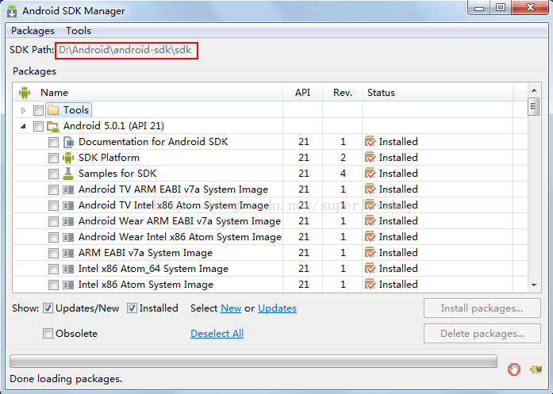553x394 pixels.
Task: Check the Samples for SDK checkbox
Action: (54, 174)
